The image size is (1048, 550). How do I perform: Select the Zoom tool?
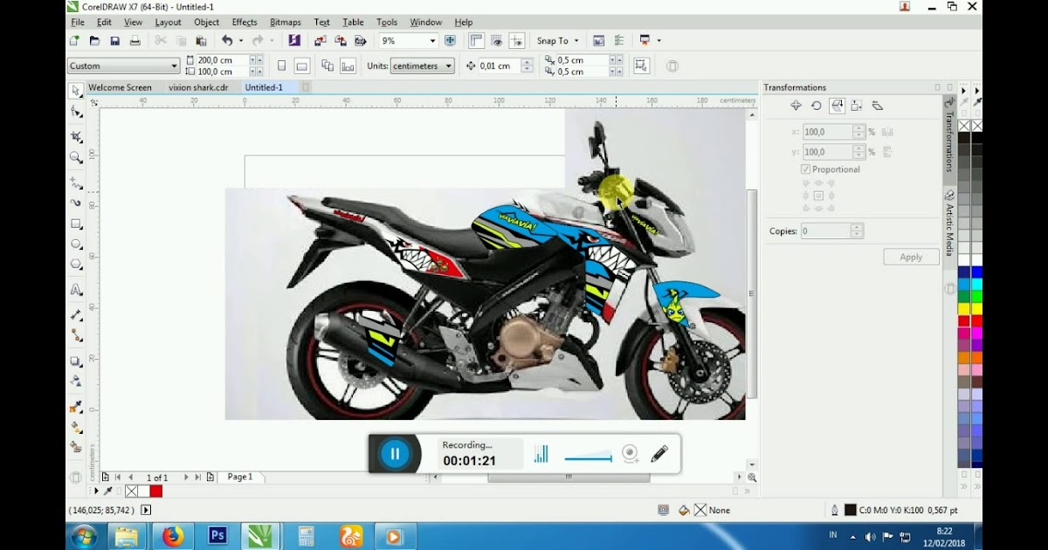[76, 158]
